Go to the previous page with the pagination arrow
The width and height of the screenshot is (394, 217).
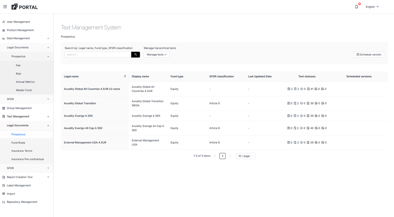click(215, 156)
